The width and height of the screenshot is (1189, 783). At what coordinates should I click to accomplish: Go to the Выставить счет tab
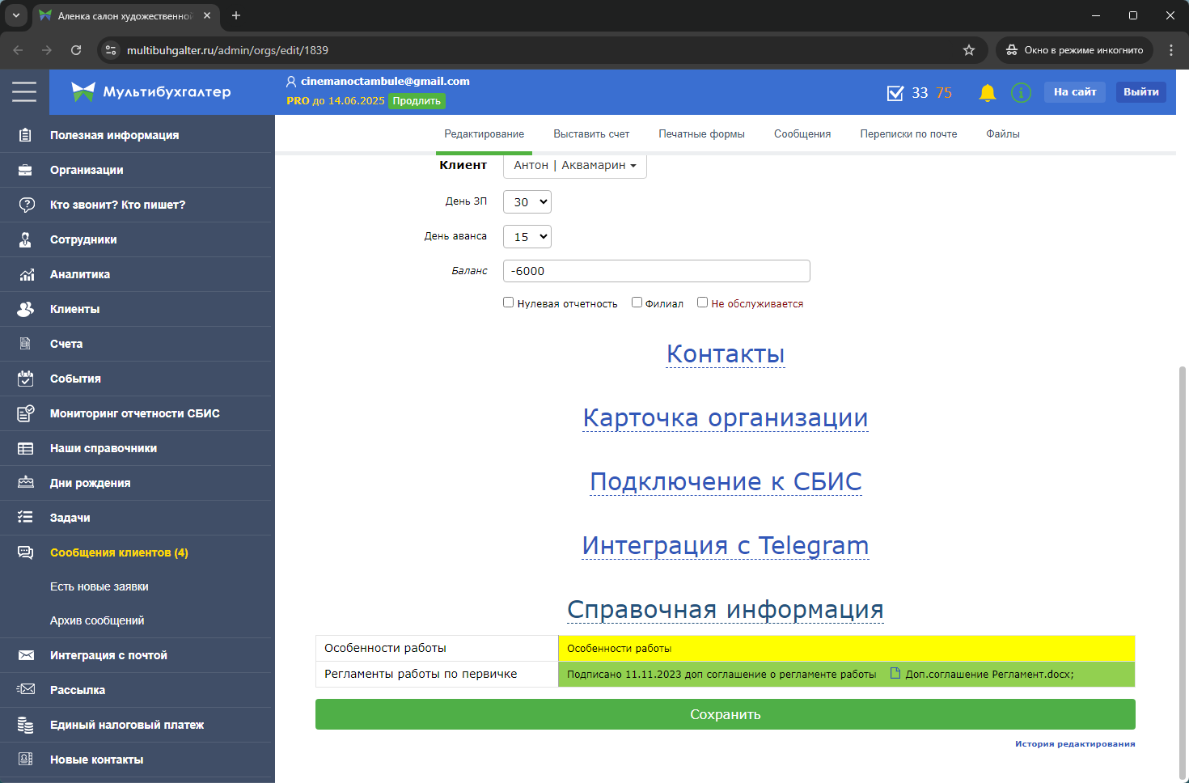(x=591, y=134)
